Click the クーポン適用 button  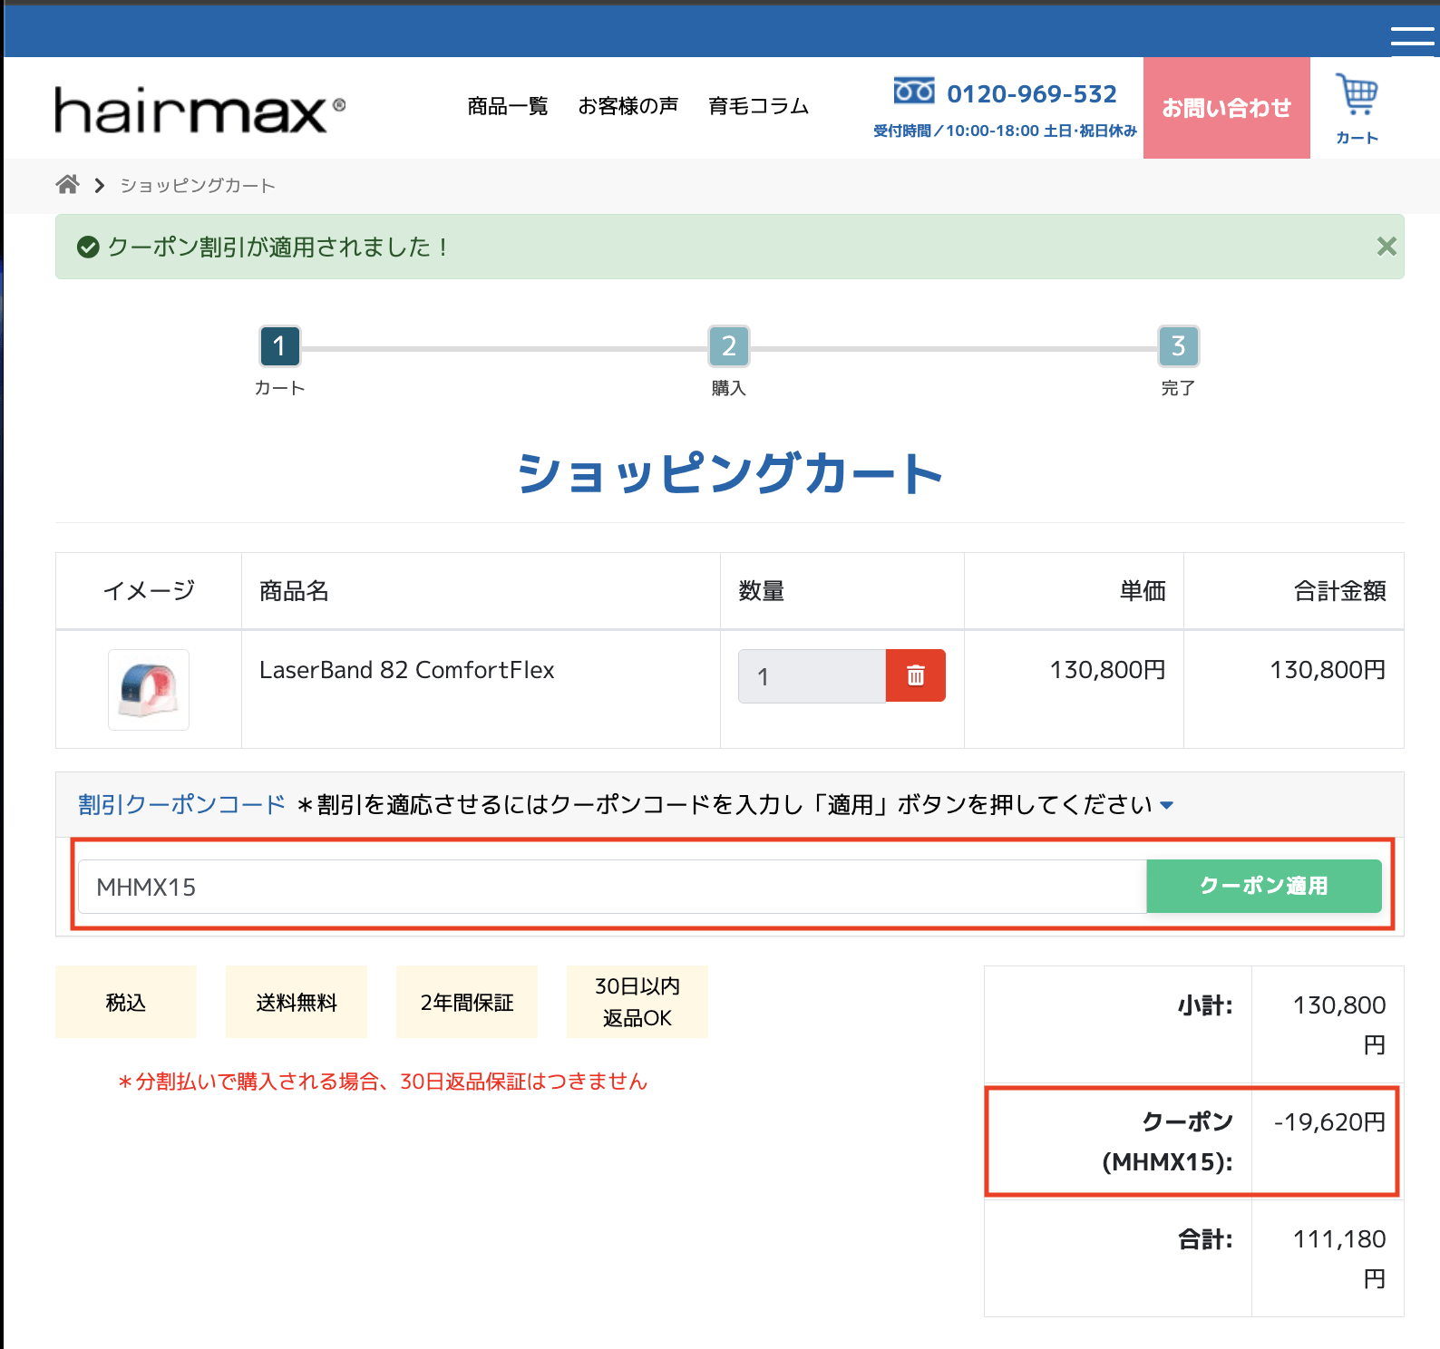[x=1264, y=886]
